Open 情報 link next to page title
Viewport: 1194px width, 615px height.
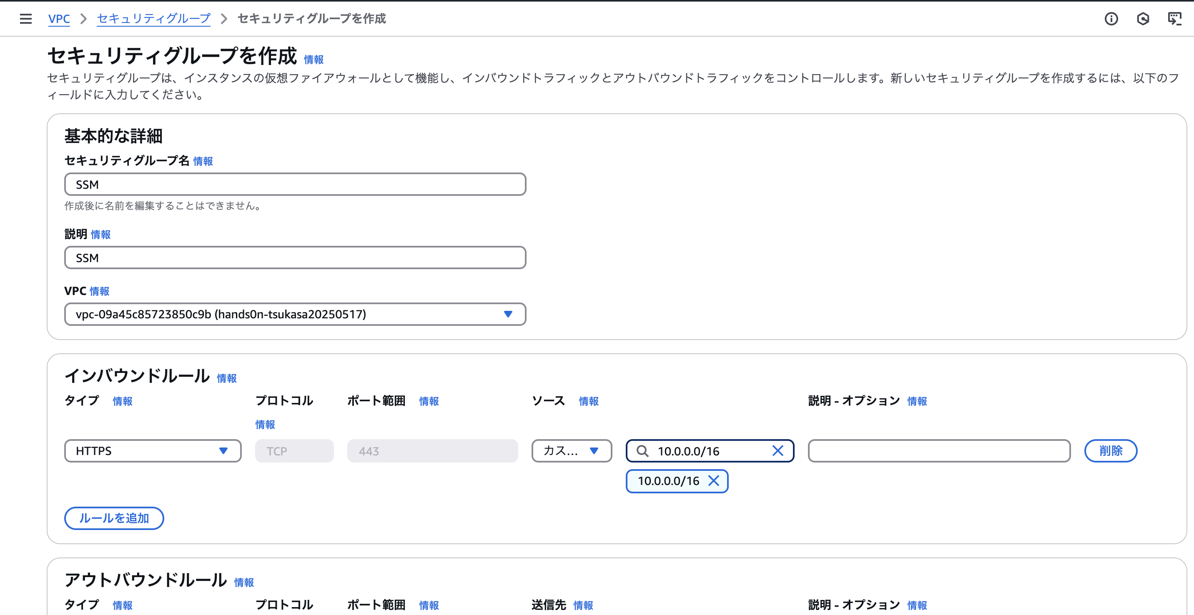click(x=314, y=60)
